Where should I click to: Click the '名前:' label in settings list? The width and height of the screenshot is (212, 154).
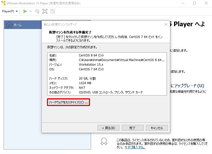point(53,55)
